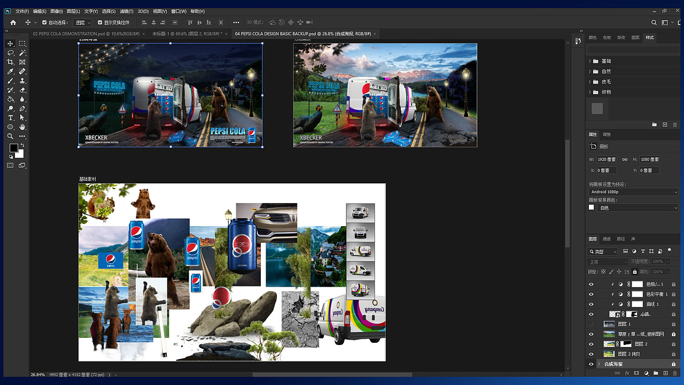
Task: Hide the 合成海报 group
Action: (x=591, y=364)
